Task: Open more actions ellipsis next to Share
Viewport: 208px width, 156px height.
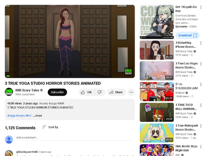Action: click(x=131, y=92)
